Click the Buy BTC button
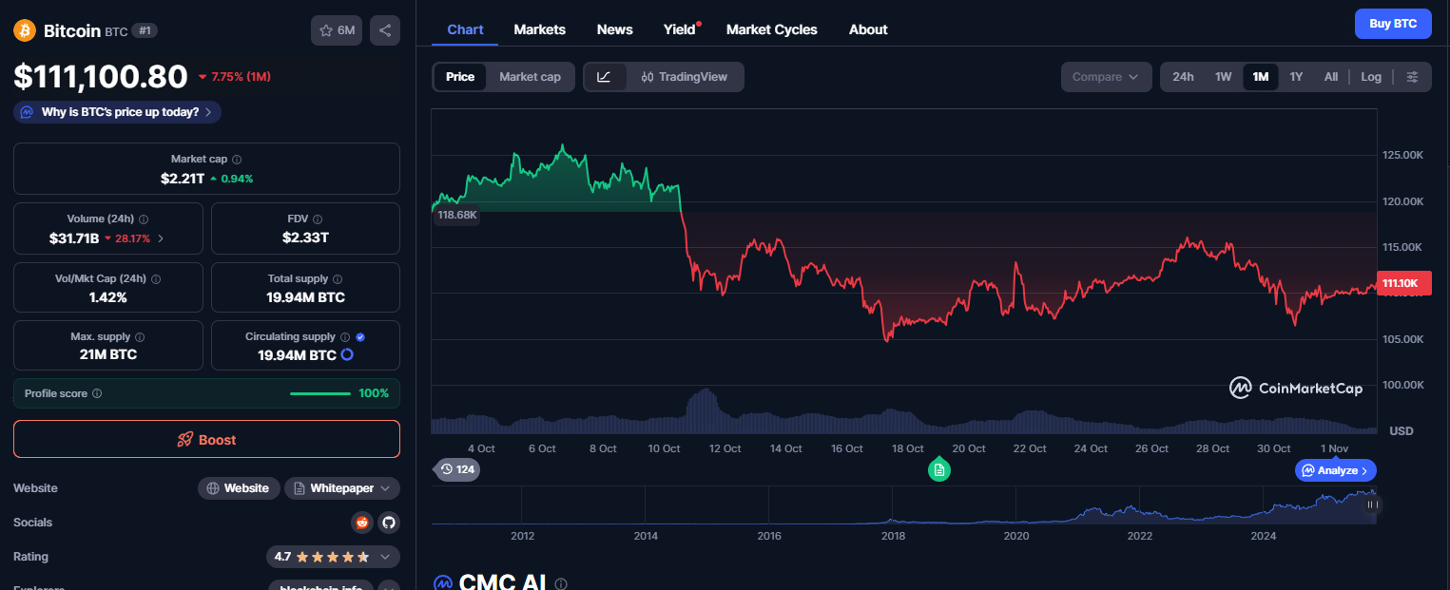Screen dimensions: 1450x590 coord(1393,23)
